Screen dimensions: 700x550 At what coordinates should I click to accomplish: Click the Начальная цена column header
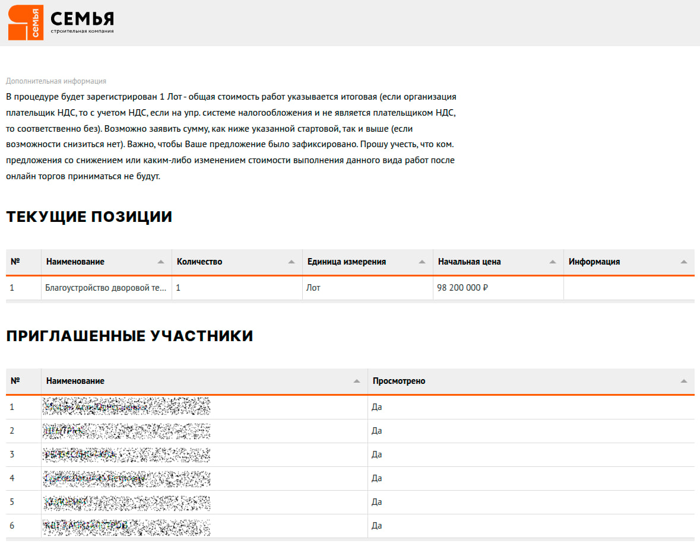pos(498,262)
